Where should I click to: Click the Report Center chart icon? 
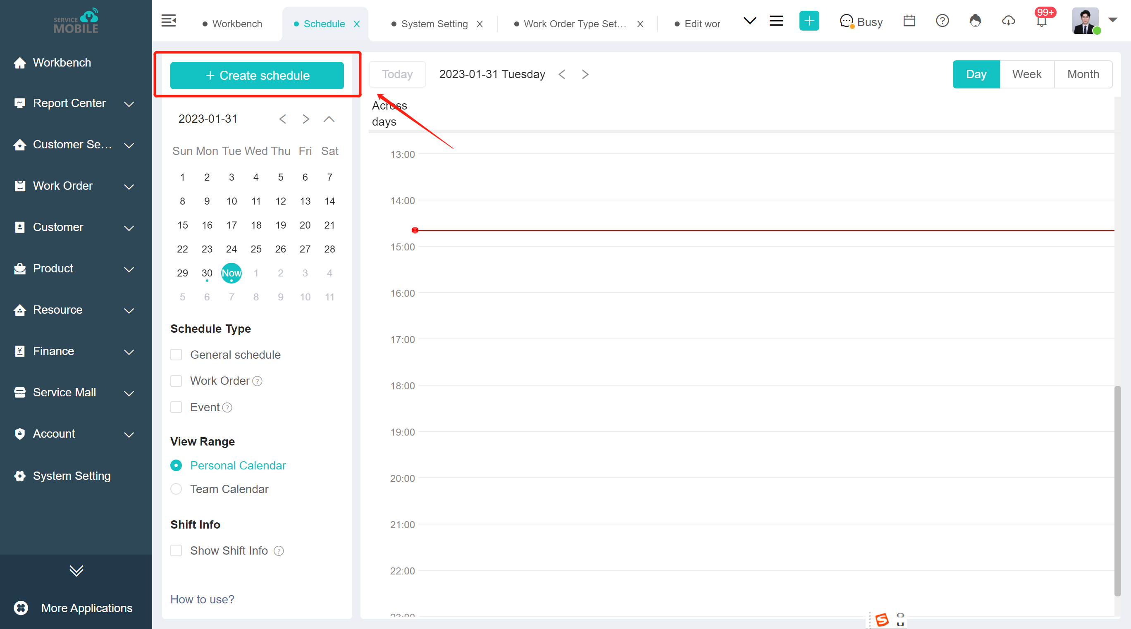pyautogui.click(x=20, y=103)
